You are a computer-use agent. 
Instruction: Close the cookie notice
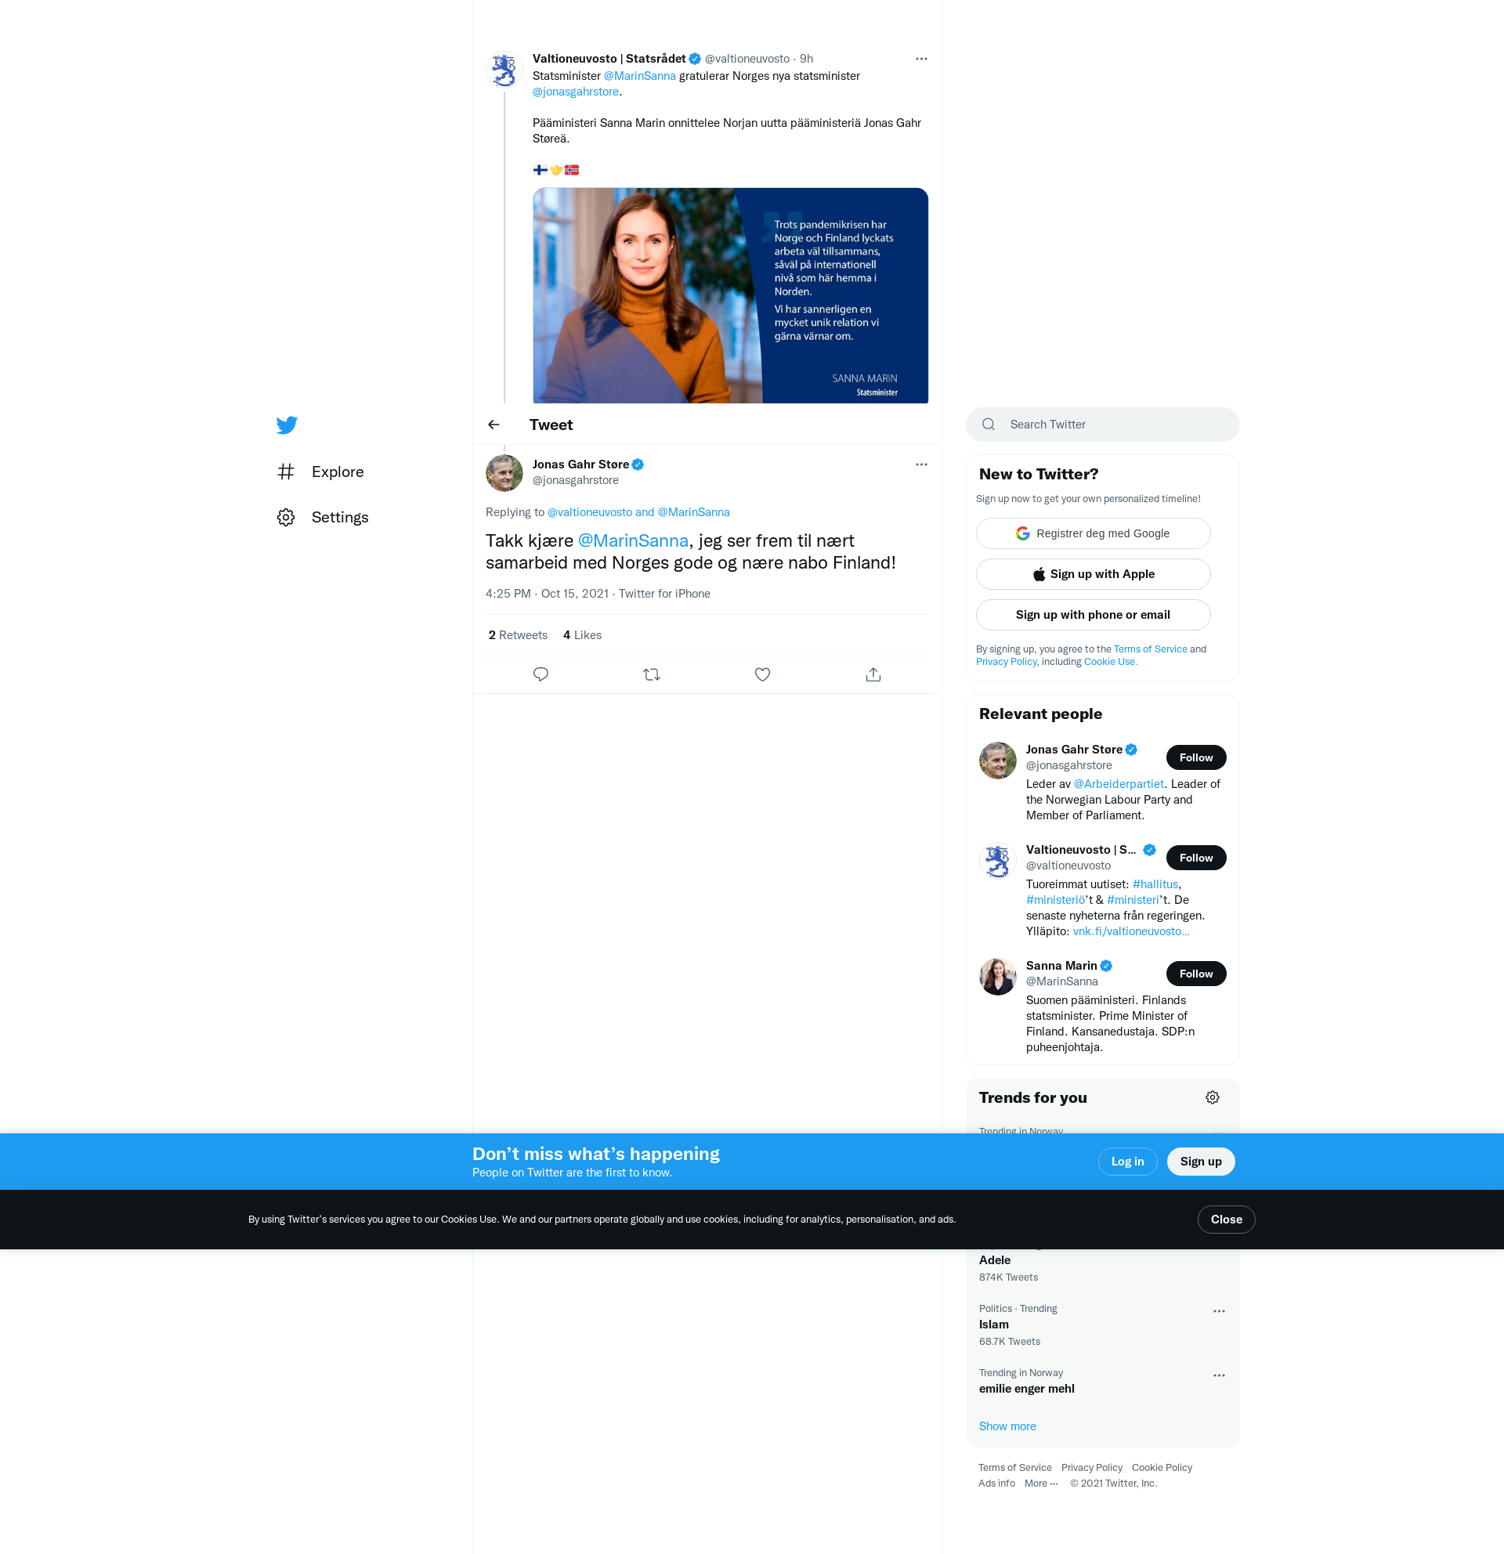(x=1226, y=1220)
